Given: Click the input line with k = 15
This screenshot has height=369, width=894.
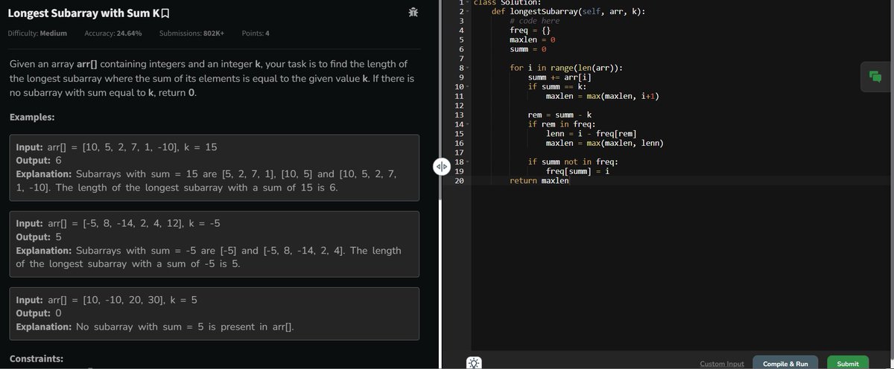Looking at the screenshot, I should [x=116, y=147].
